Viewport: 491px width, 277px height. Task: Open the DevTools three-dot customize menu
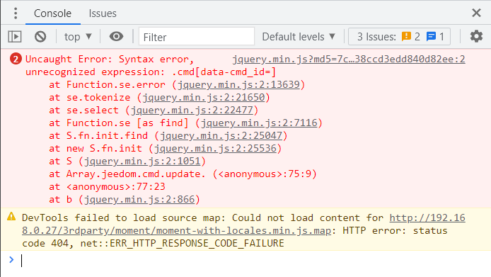16,13
